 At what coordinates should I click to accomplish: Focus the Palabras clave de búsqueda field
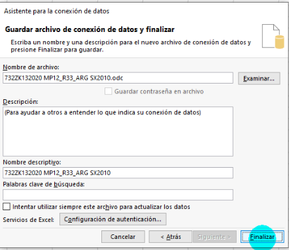(118, 195)
